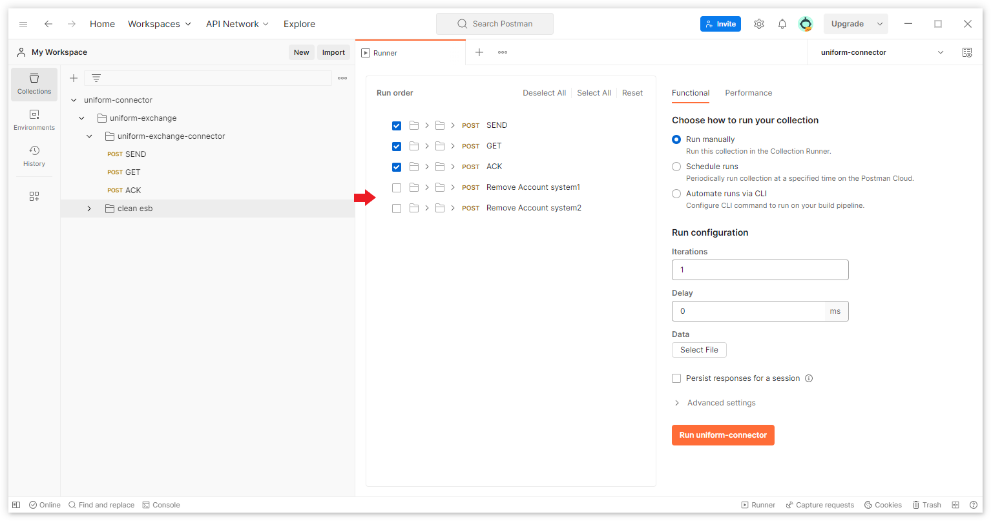
Task: Open the Console in status bar
Action: coord(161,505)
